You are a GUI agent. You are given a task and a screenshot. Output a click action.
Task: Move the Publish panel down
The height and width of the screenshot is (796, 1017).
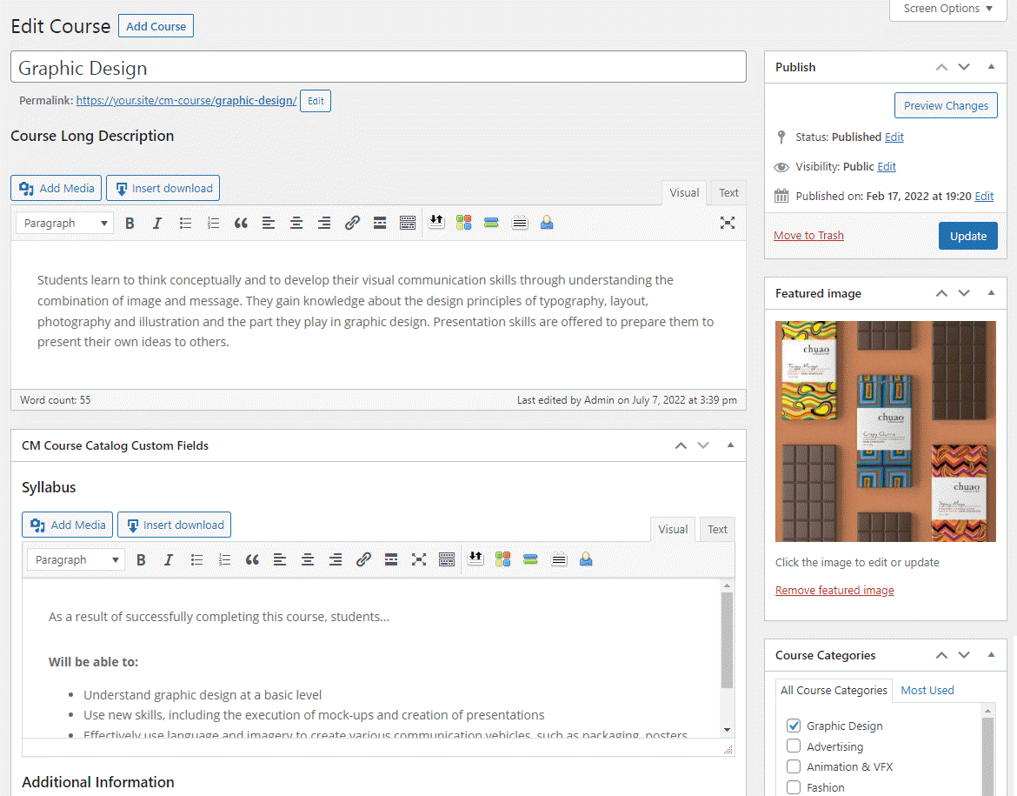pyautogui.click(x=965, y=67)
